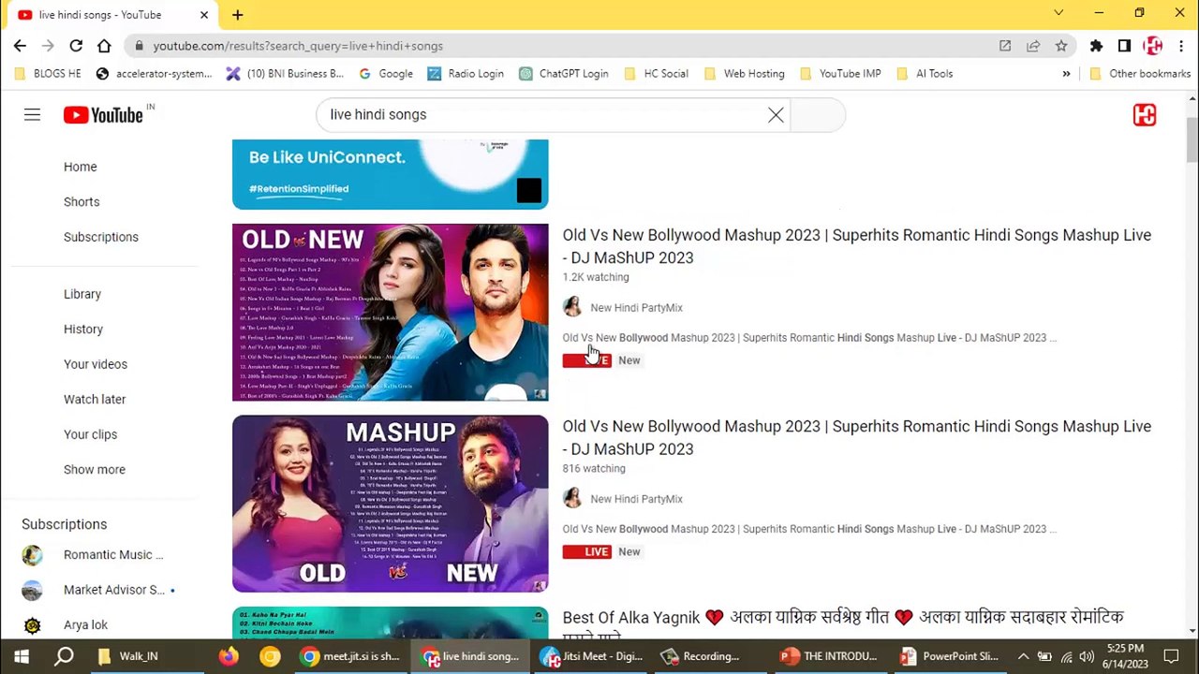Show hidden system tray icons chevron

(1023, 656)
